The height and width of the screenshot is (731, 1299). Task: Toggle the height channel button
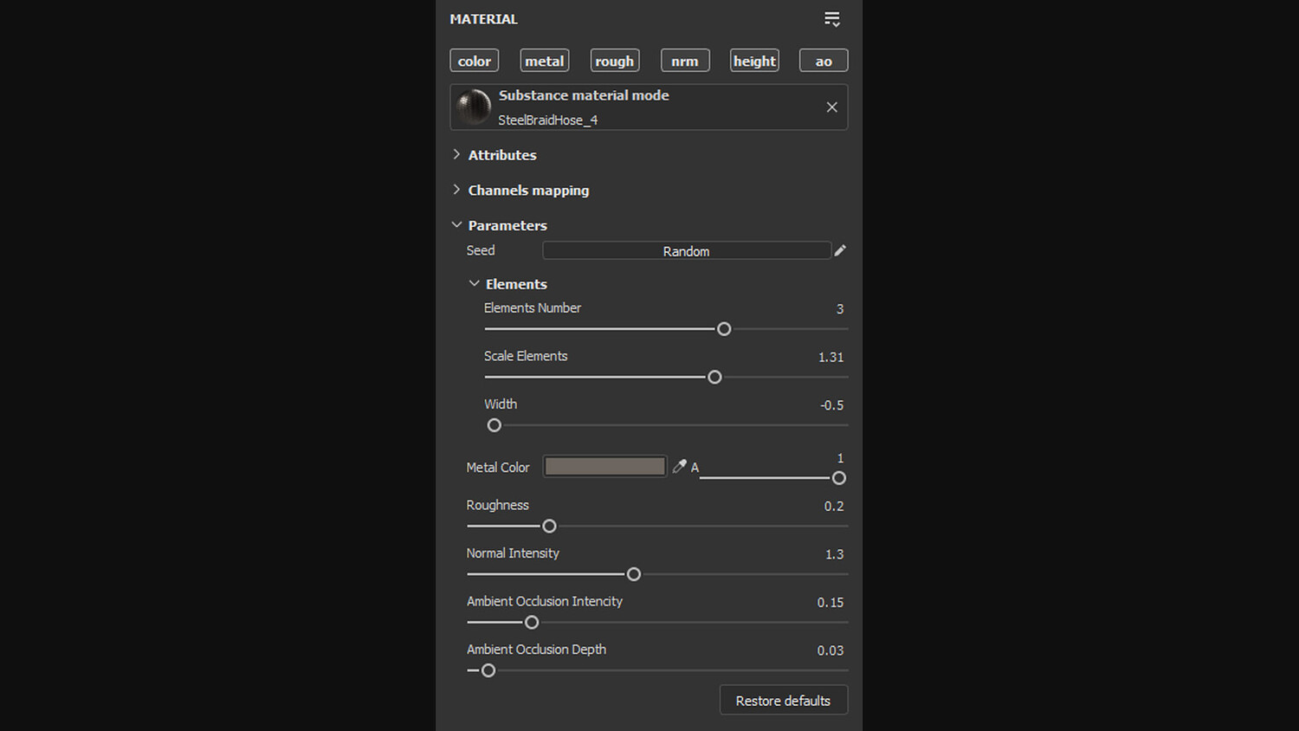tap(754, 61)
